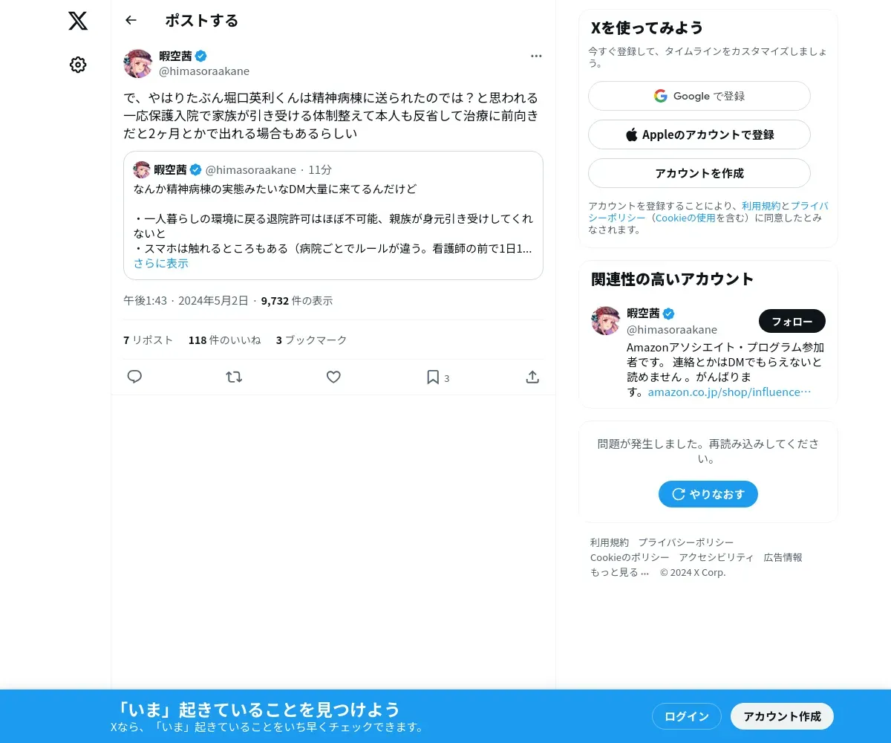891x743 pixels.
Task: Open the amazon.co.jp shop link
Action: (729, 392)
